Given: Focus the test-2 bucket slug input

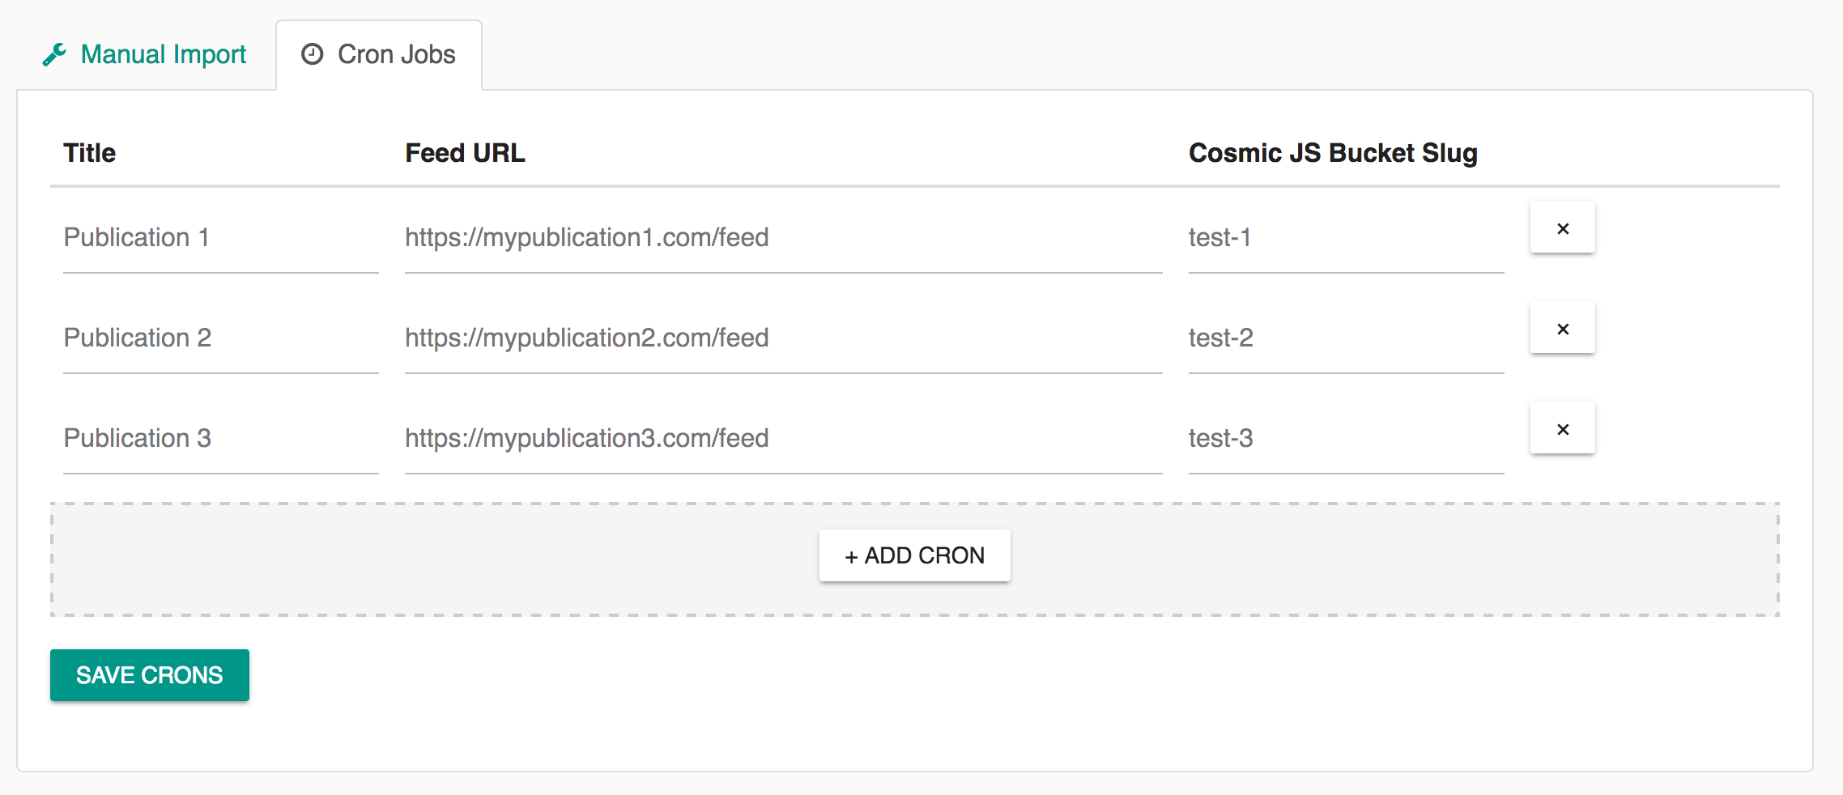Looking at the screenshot, I should (x=1347, y=338).
